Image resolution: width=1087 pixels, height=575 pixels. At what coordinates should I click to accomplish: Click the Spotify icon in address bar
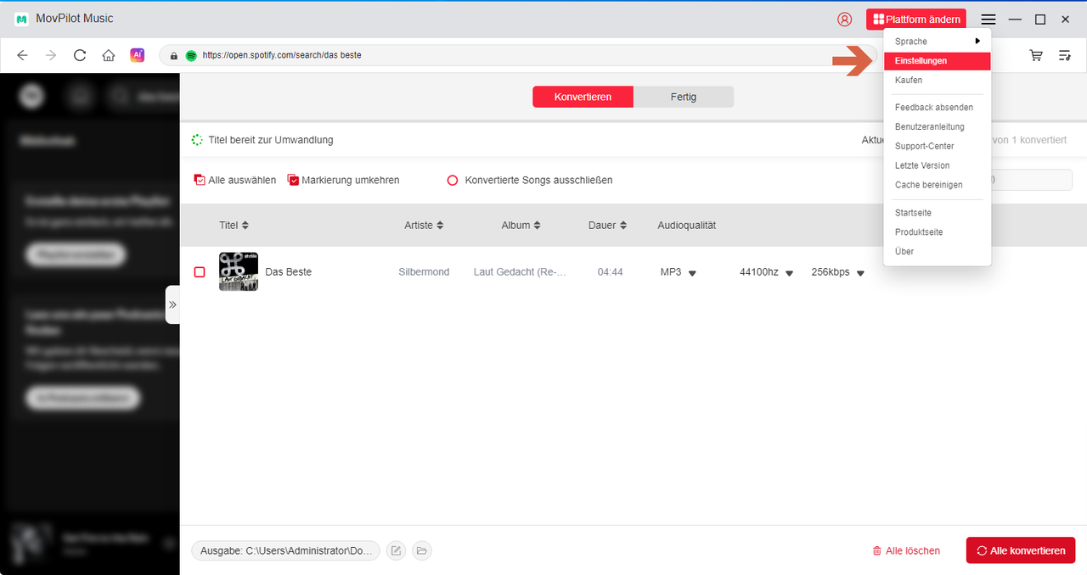pos(191,55)
